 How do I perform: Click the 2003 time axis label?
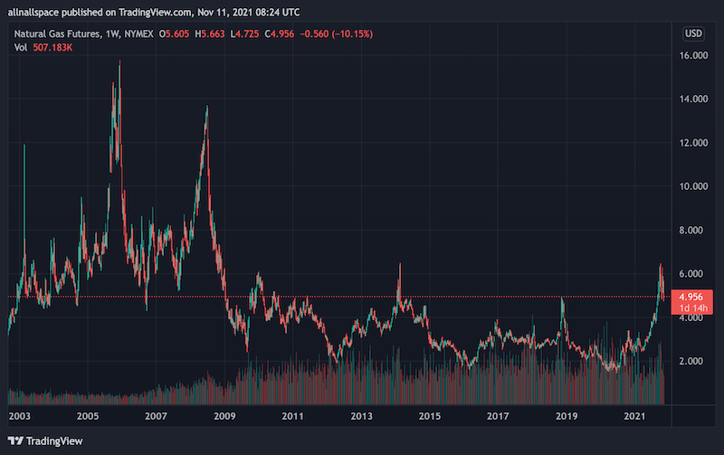pos(19,416)
